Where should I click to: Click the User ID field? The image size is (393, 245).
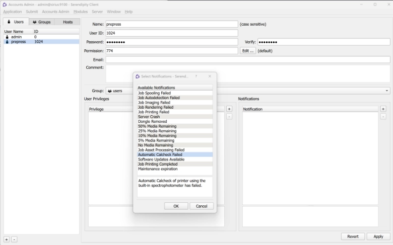(172, 33)
